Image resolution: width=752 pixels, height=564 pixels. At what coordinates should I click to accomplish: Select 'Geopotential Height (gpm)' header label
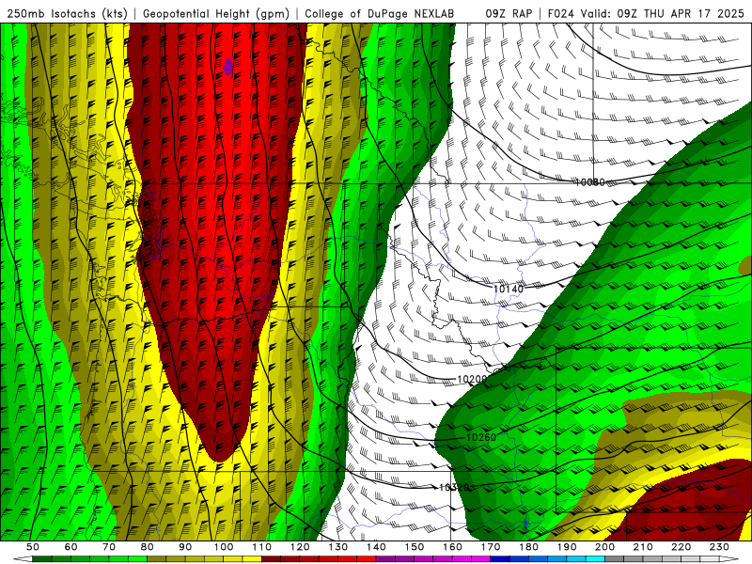(x=216, y=13)
